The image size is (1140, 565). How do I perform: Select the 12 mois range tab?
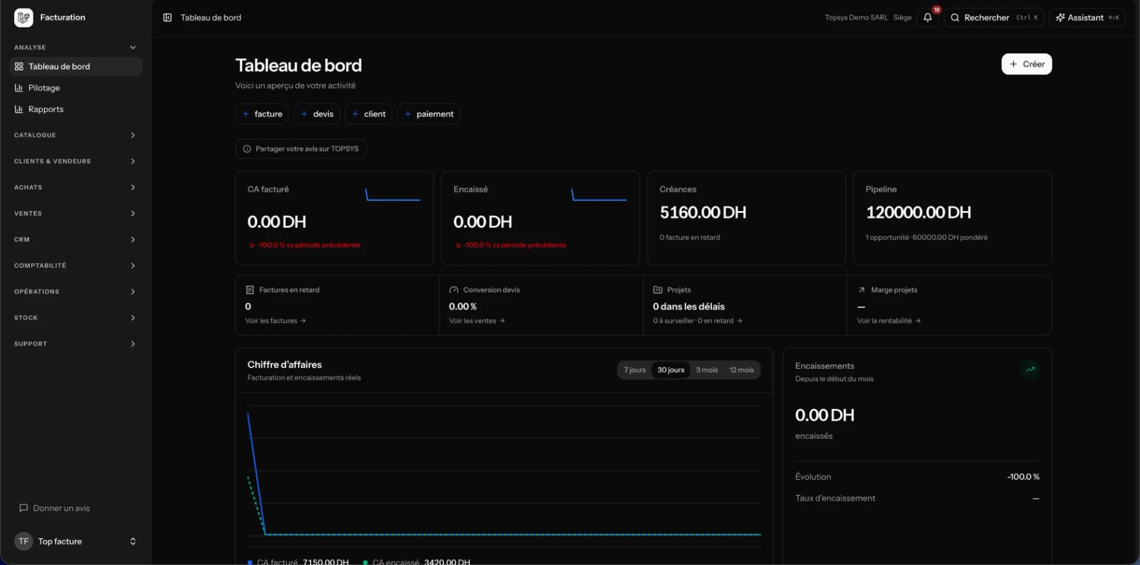[x=742, y=370]
